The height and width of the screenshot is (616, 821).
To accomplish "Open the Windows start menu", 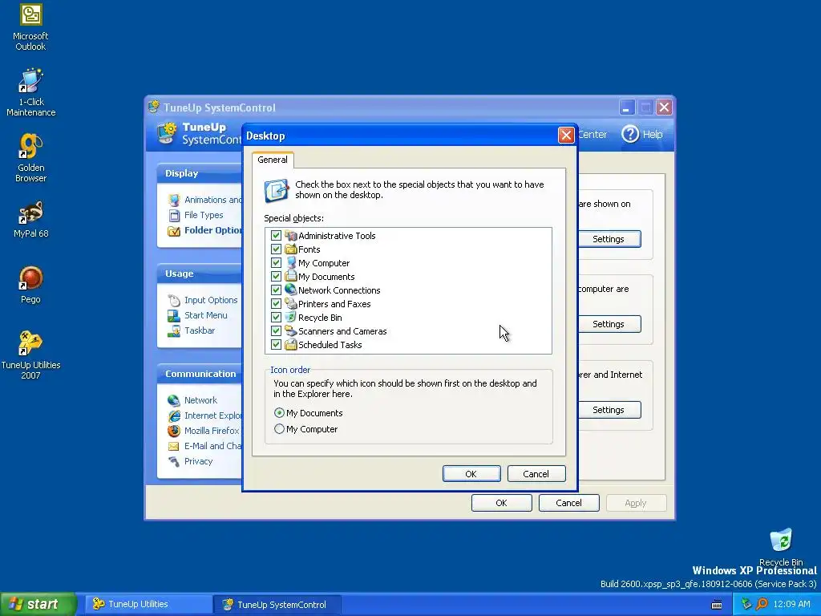I will pyautogui.click(x=38, y=604).
